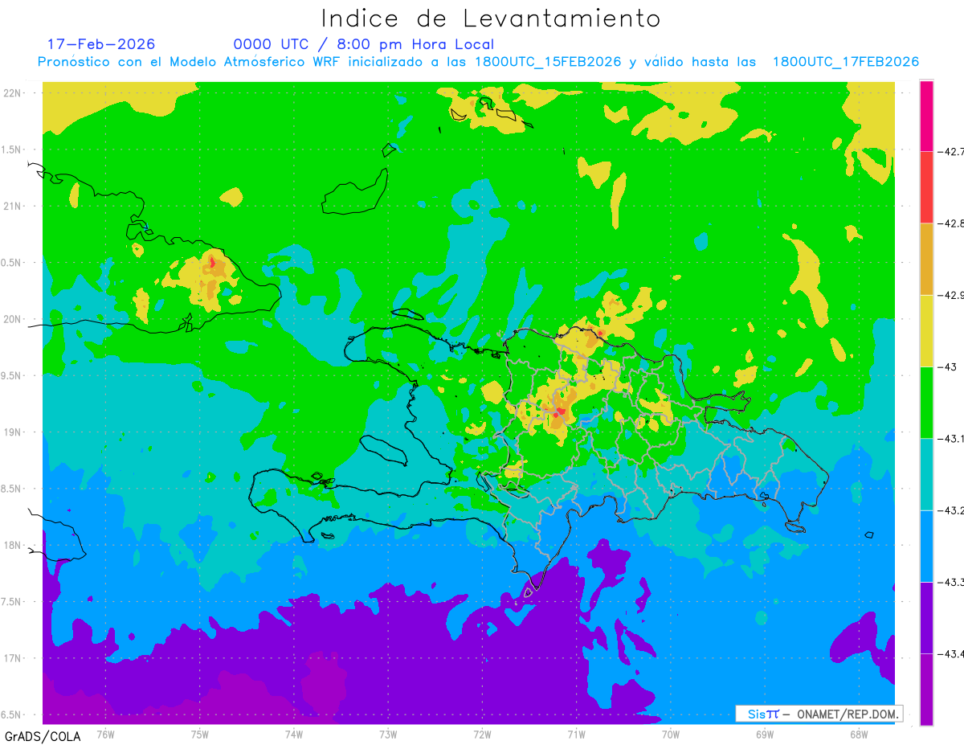
Task: Click the '68W' longitude label
Action: coord(858,734)
